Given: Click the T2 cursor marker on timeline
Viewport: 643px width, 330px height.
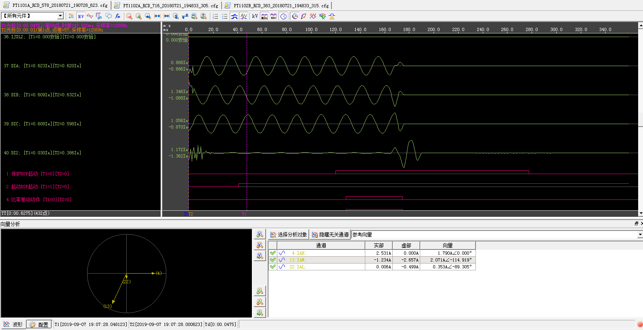Looking at the screenshot, I should pyautogui.click(x=191, y=214).
